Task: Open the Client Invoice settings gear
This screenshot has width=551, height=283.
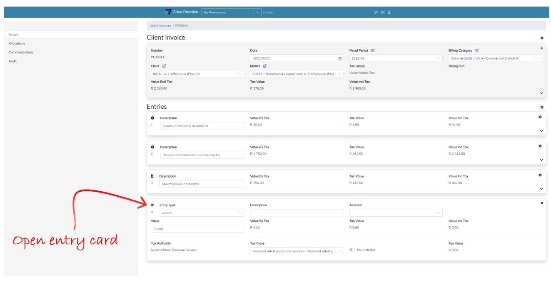Action: [542, 38]
